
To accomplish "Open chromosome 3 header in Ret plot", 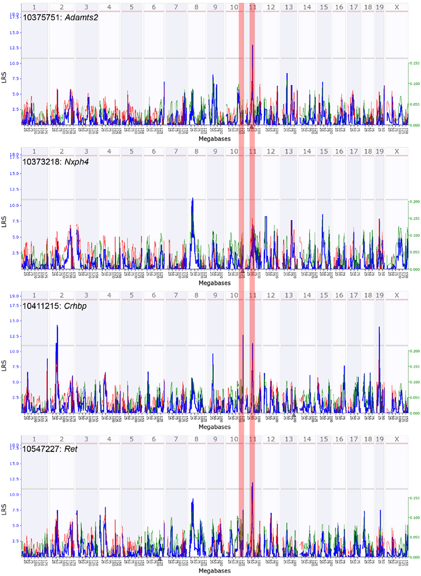I will click(x=86, y=439).
